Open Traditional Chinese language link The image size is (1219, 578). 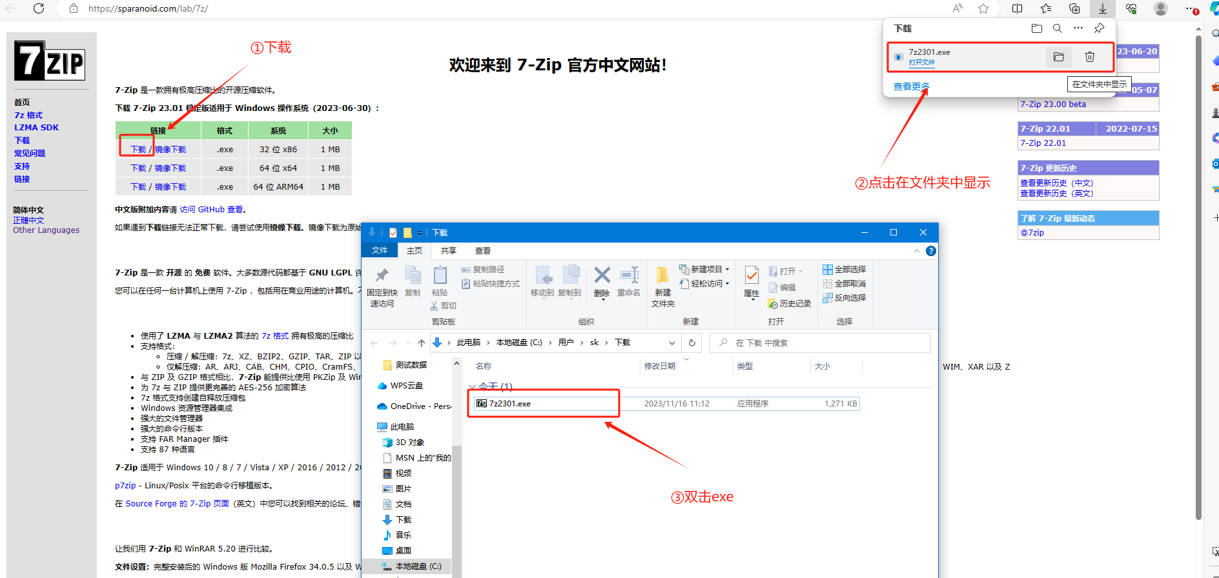(x=28, y=221)
